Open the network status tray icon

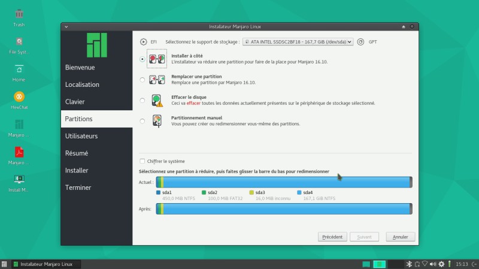click(425, 264)
